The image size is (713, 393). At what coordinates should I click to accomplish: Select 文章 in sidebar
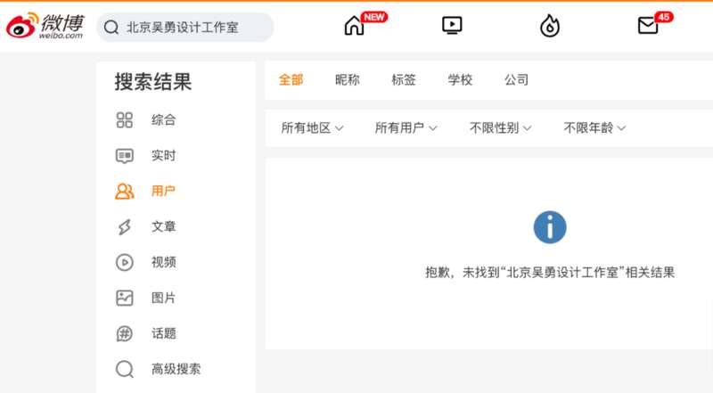tap(163, 226)
